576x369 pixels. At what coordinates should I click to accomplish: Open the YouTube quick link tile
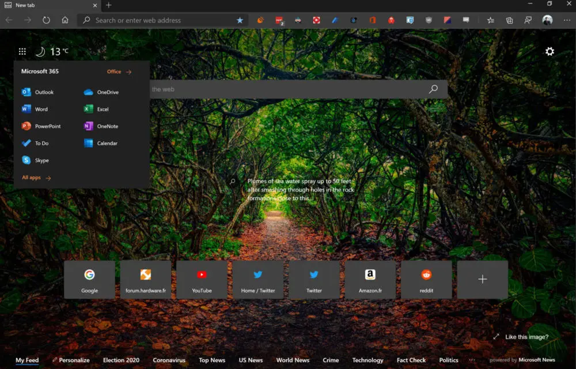tap(202, 280)
